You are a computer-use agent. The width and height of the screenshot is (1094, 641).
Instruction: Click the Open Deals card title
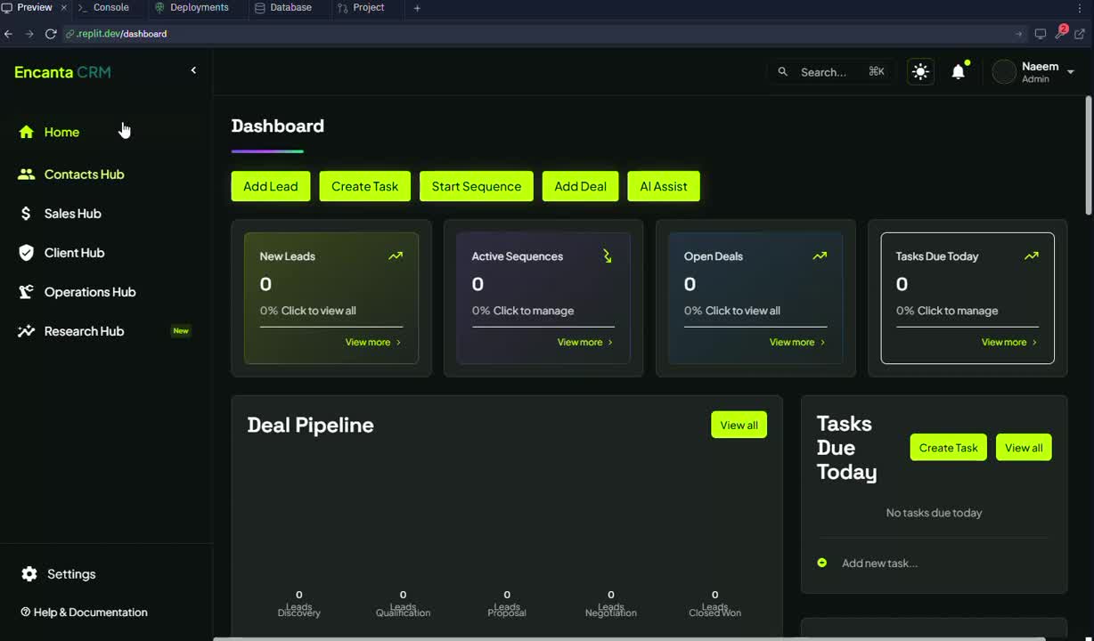click(x=713, y=256)
